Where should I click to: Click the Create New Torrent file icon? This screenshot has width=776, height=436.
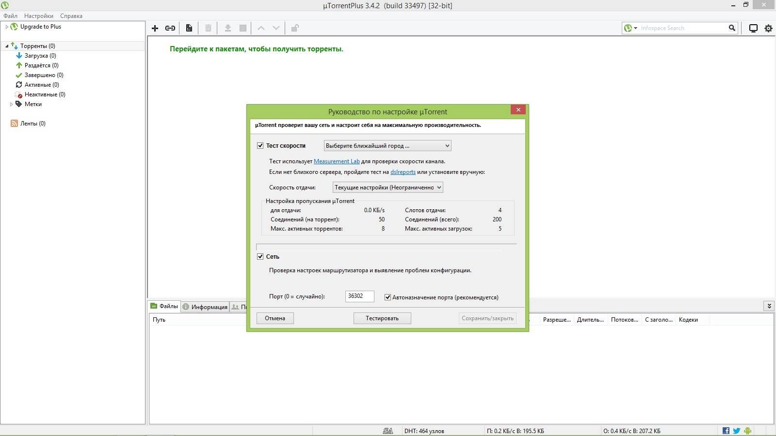click(189, 28)
